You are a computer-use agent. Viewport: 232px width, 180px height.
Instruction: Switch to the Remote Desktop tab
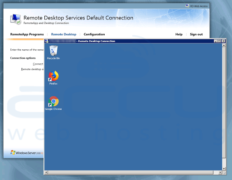coord(64,34)
